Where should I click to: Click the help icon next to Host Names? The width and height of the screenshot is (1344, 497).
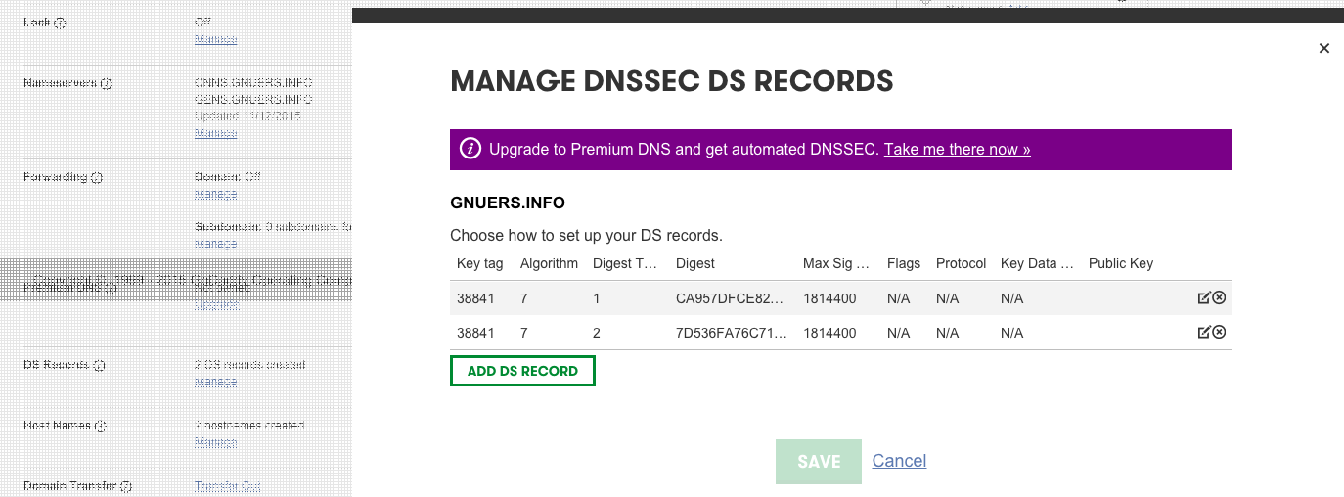[x=101, y=426]
